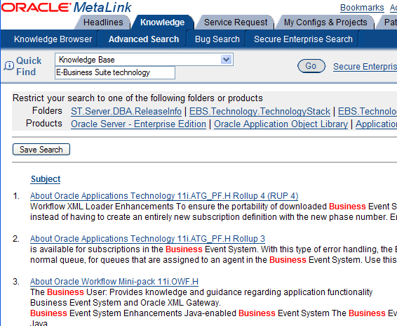Go to the Bug Search subtab
The height and width of the screenshot is (326, 397).
[217, 39]
